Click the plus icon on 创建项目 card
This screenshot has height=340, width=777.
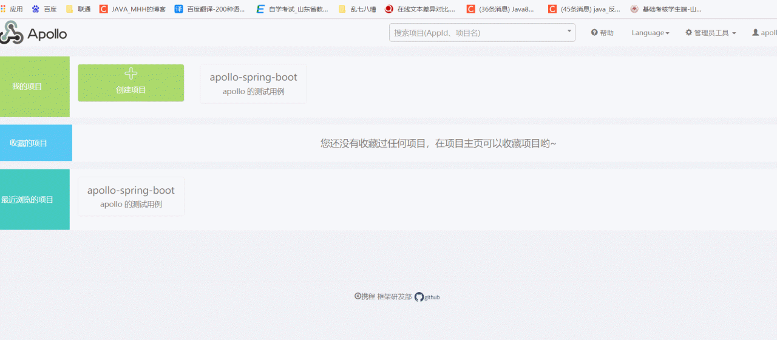[x=131, y=73]
